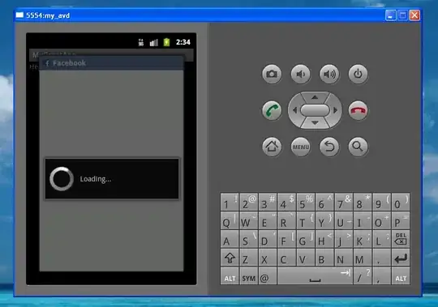The image size is (438, 307).
Task: Tap the 1 key on keyboard
Action: click(230, 202)
